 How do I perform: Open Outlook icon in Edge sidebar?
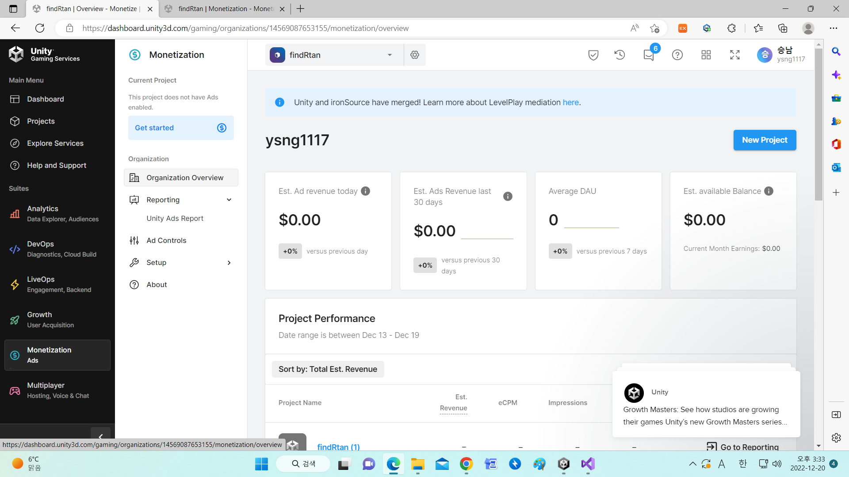[836, 167]
